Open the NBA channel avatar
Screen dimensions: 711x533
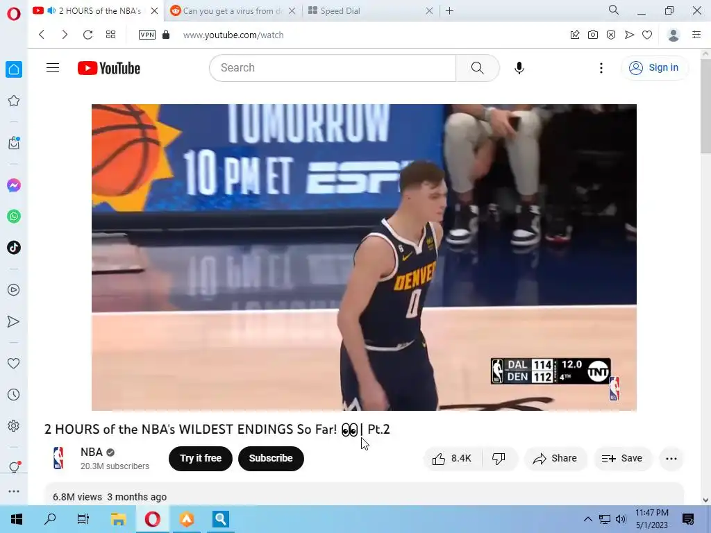pos(58,458)
